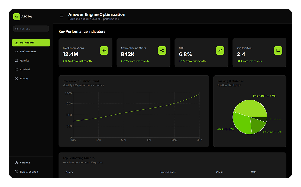The image size is (301, 187).
Task: Select the Dashboard icon in the sidebar
Action: point(16,43)
